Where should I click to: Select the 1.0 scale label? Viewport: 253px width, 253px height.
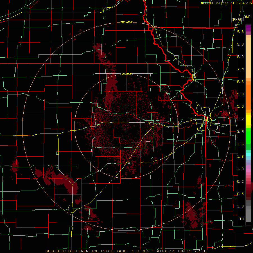240,169
